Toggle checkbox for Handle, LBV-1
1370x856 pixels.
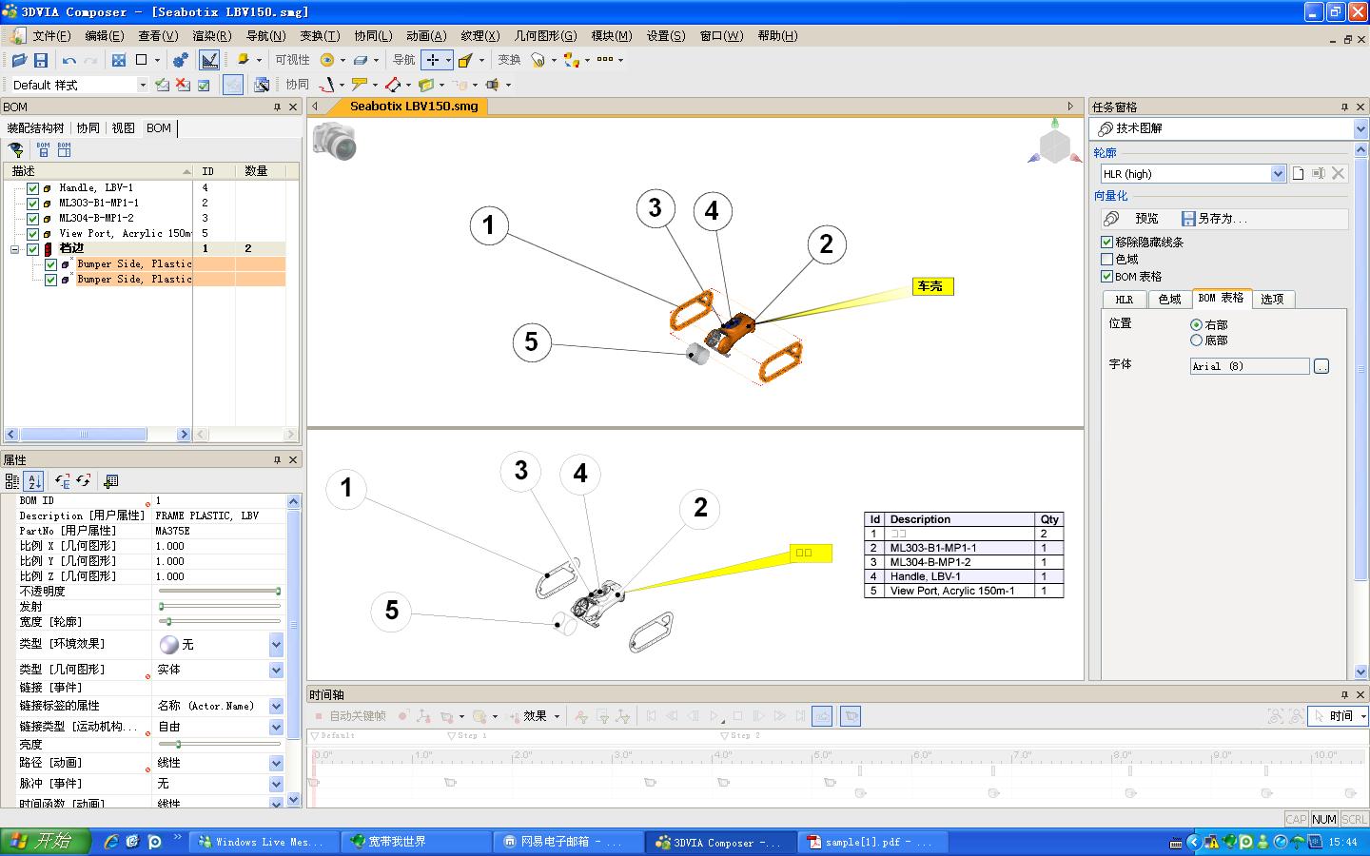[x=33, y=188]
